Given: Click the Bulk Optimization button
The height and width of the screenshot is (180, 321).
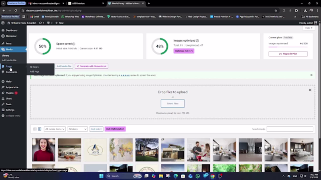Looking at the screenshot, I should point(115,129).
